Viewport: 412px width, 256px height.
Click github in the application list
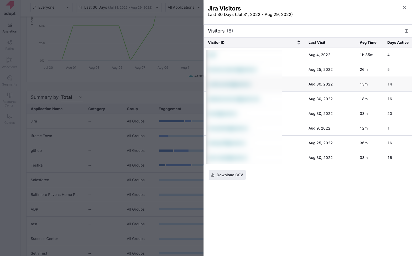tap(36, 151)
